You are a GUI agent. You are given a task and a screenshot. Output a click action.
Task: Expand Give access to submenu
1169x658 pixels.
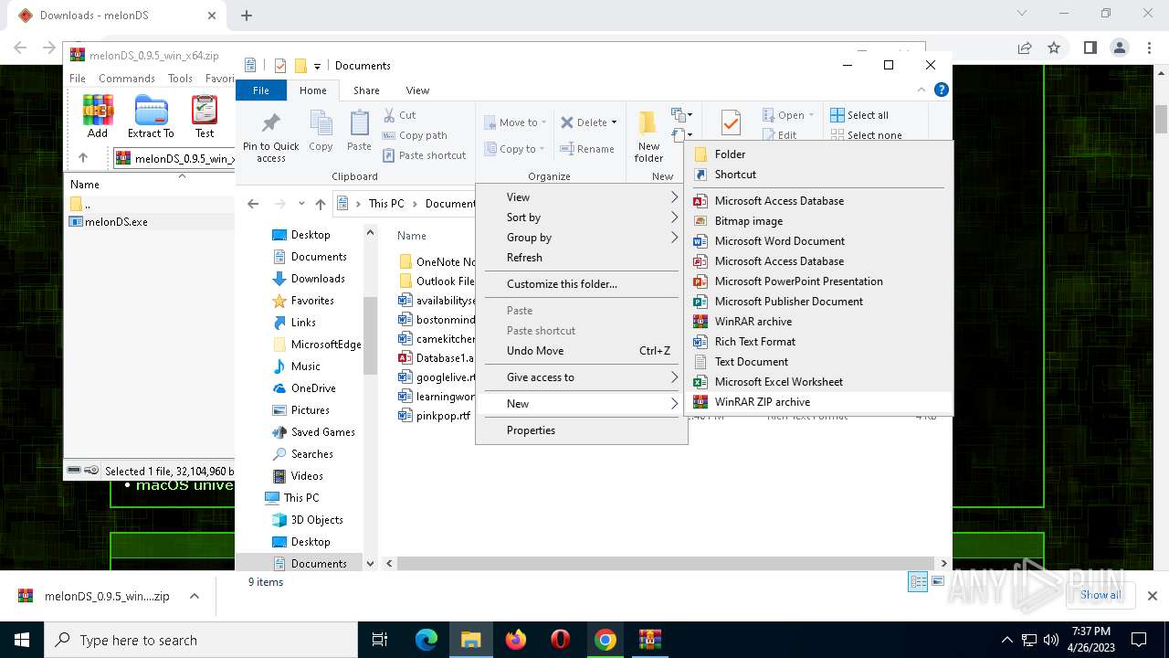[x=582, y=377]
